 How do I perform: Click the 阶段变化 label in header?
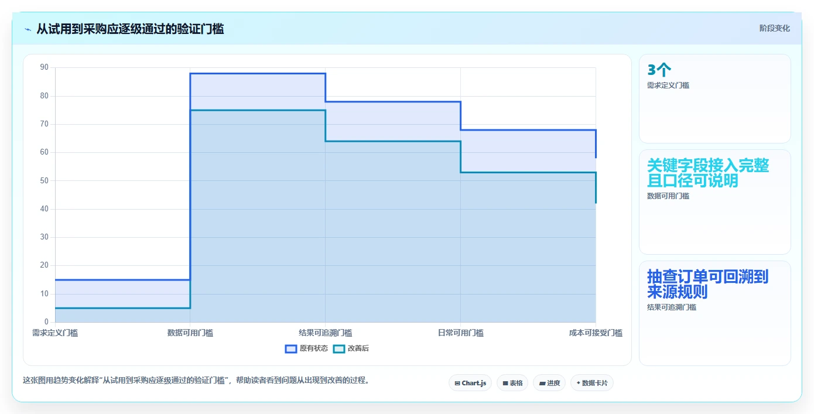pyautogui.click(x=774, y=28)
